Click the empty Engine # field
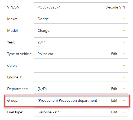Viewport: 133px width, 120px height. point(81,77)
